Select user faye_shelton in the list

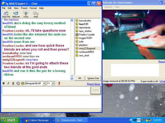point(85,31)
